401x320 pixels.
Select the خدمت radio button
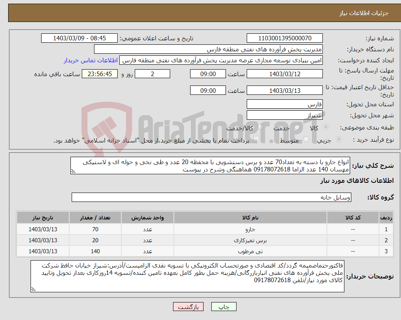coord(297,127)
